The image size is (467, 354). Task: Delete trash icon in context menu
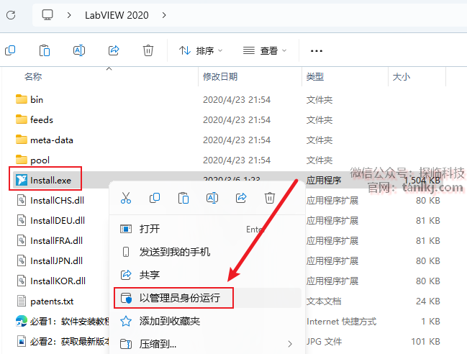point(270,198)
